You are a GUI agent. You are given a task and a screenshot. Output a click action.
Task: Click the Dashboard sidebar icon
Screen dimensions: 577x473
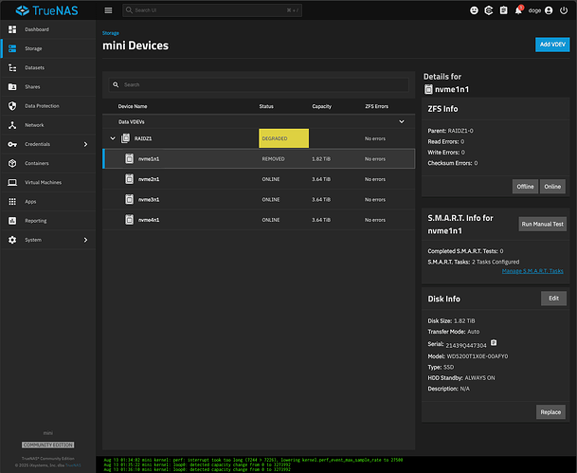coord(12,29)
